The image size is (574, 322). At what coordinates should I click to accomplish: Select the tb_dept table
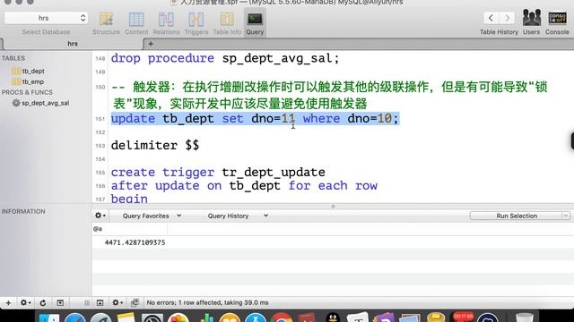coord(33,71)
